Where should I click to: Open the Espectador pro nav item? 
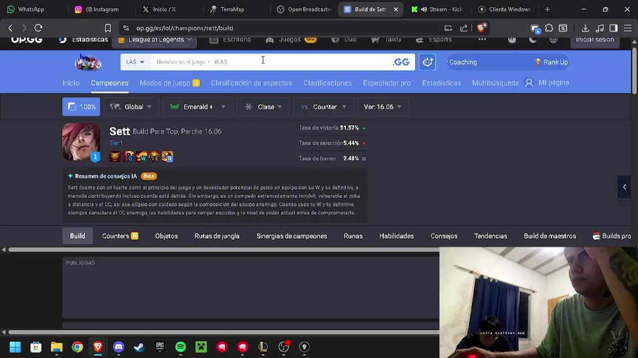click(387, 83)
